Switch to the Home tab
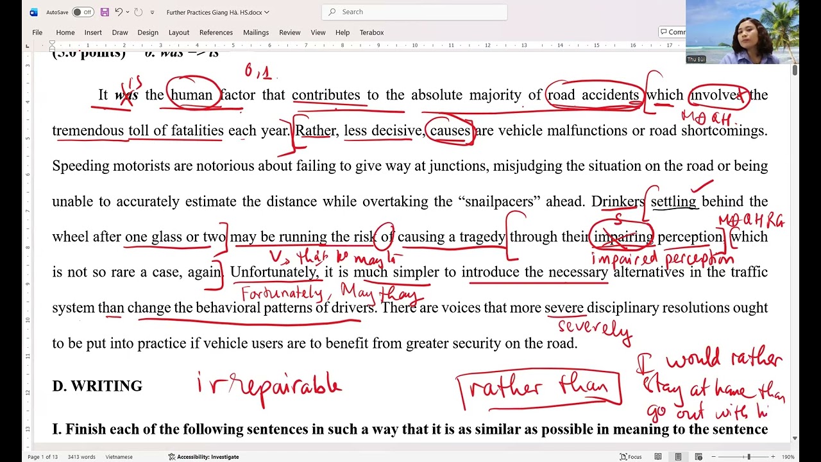Image resolution: width=821 pixels, height=462 pixels. click(65, 33)
